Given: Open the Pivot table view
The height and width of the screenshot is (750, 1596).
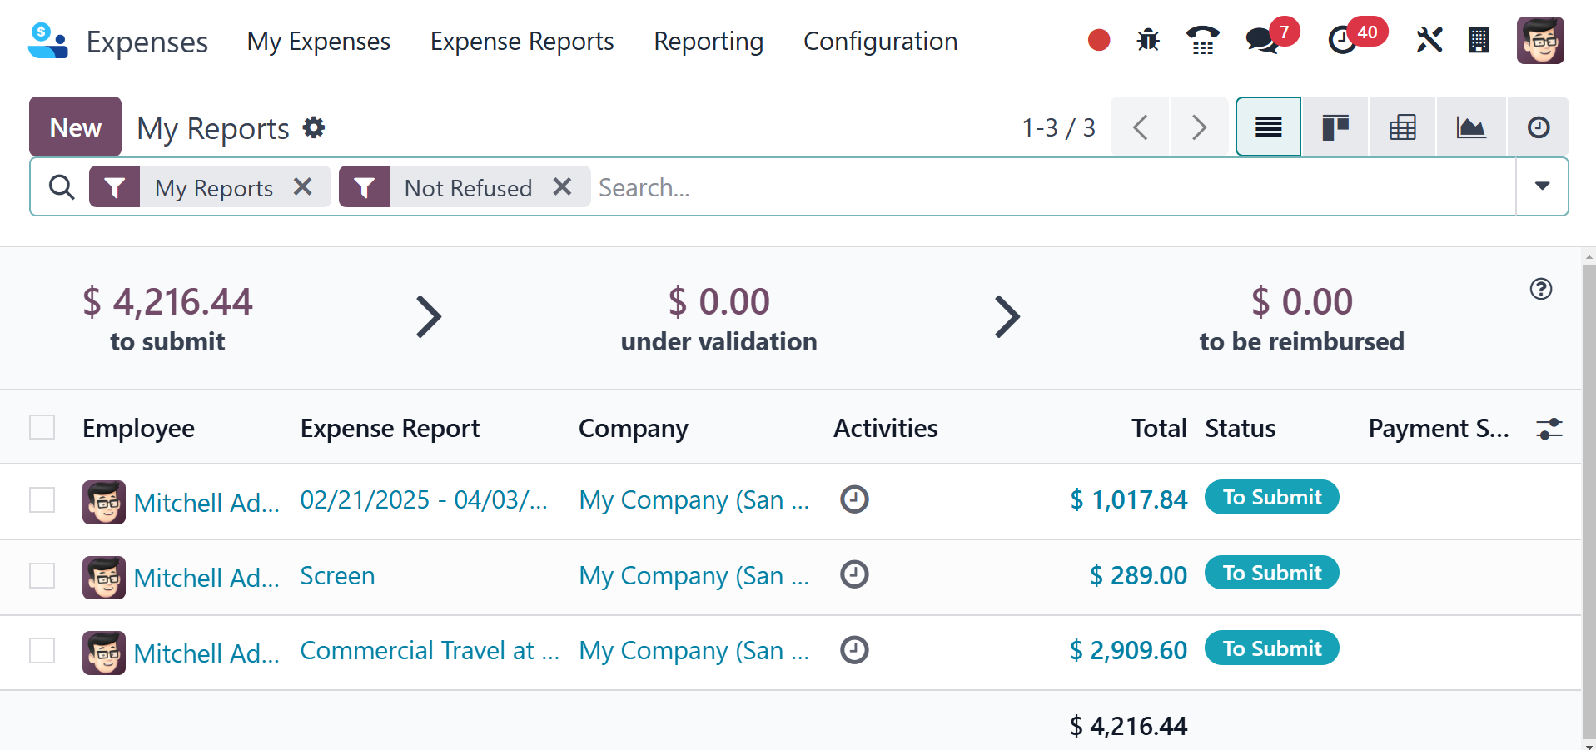Looking at the screenshot, I should pos(1403,127).
